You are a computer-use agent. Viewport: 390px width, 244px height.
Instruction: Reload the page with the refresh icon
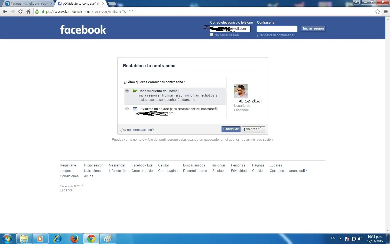[20, 12]
